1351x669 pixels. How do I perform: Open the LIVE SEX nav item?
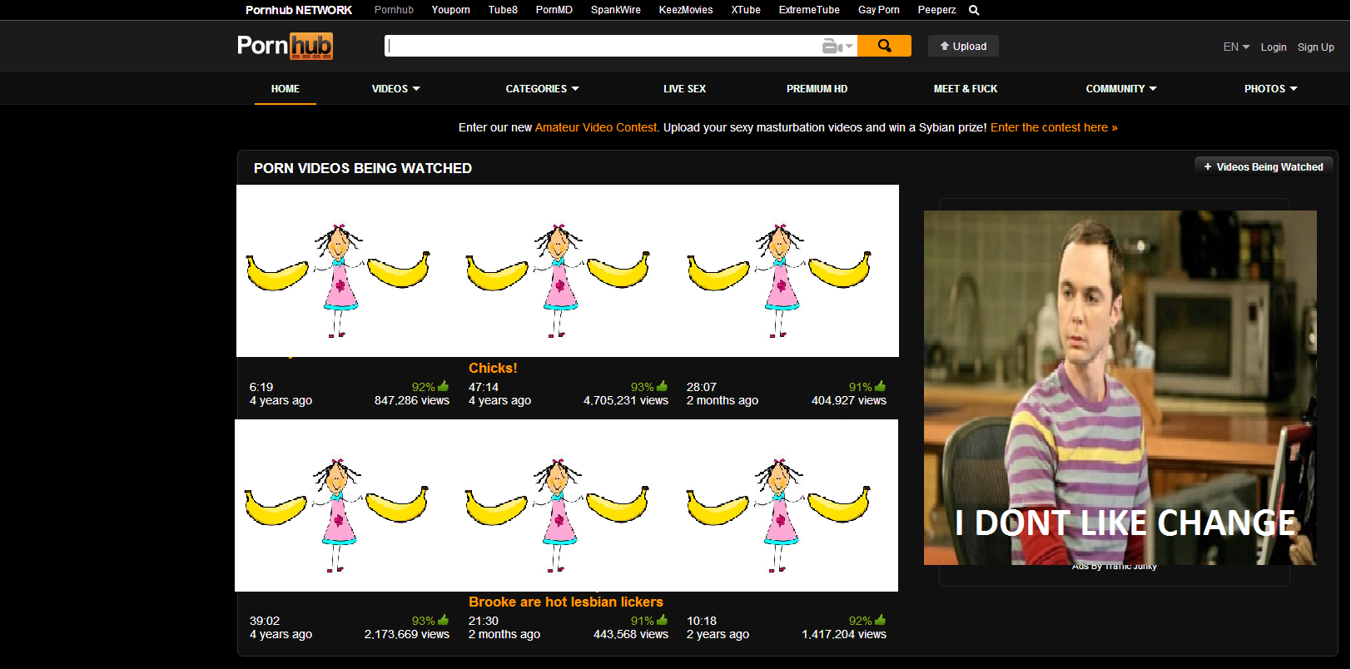(x=684, y=88)
